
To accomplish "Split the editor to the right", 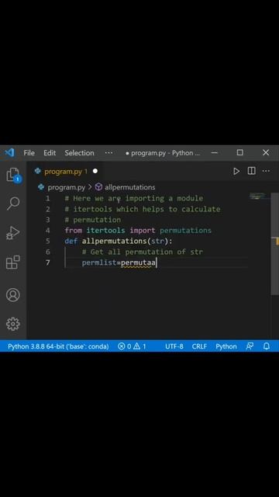I will point(251,171).
